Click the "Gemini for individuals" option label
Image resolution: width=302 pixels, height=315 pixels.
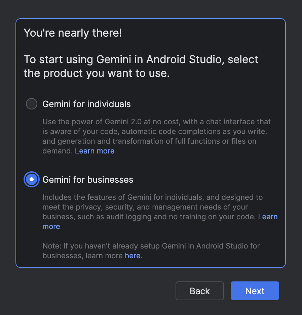coord(86,104)
